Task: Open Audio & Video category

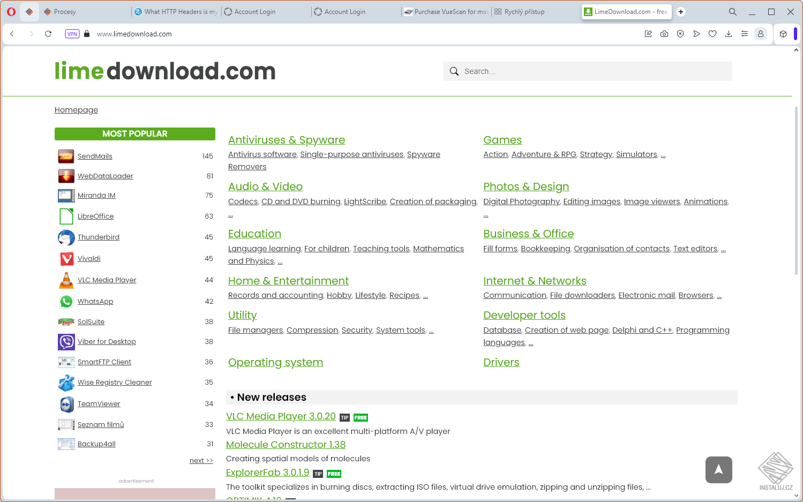Action: coord(265,186)
